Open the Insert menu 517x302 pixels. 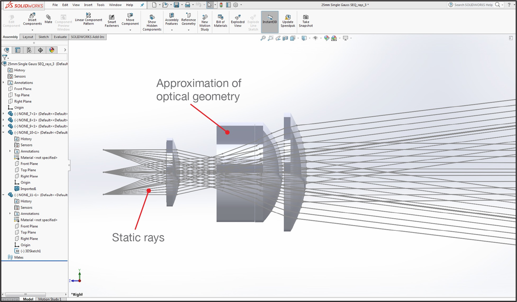click(88, 5)
